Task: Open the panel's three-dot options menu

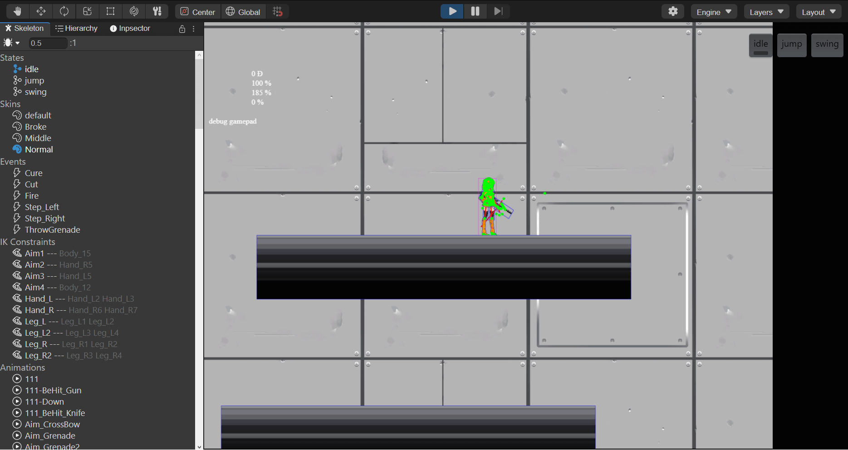Action: [194, 29]
